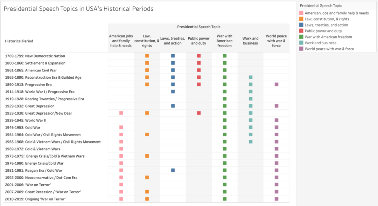
Task: Click the red mark in 1933-1938 Great Depression/New Deal row
Action: tap(199, 113)
